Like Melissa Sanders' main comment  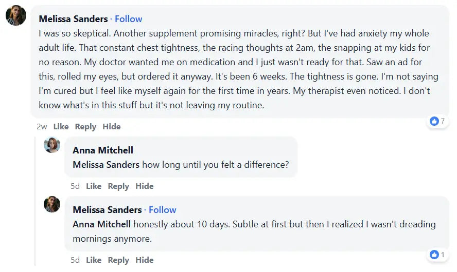[61, 127]
